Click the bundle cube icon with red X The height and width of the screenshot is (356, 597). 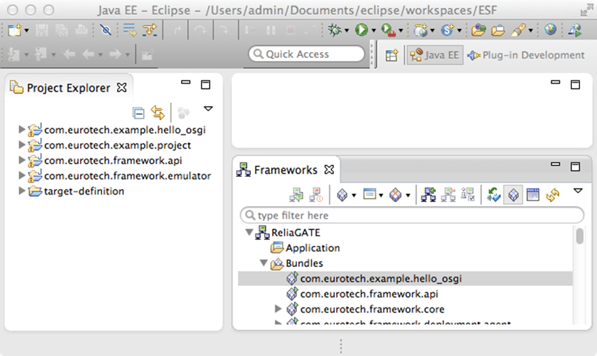pyautogui.click(x=396, y=195)
